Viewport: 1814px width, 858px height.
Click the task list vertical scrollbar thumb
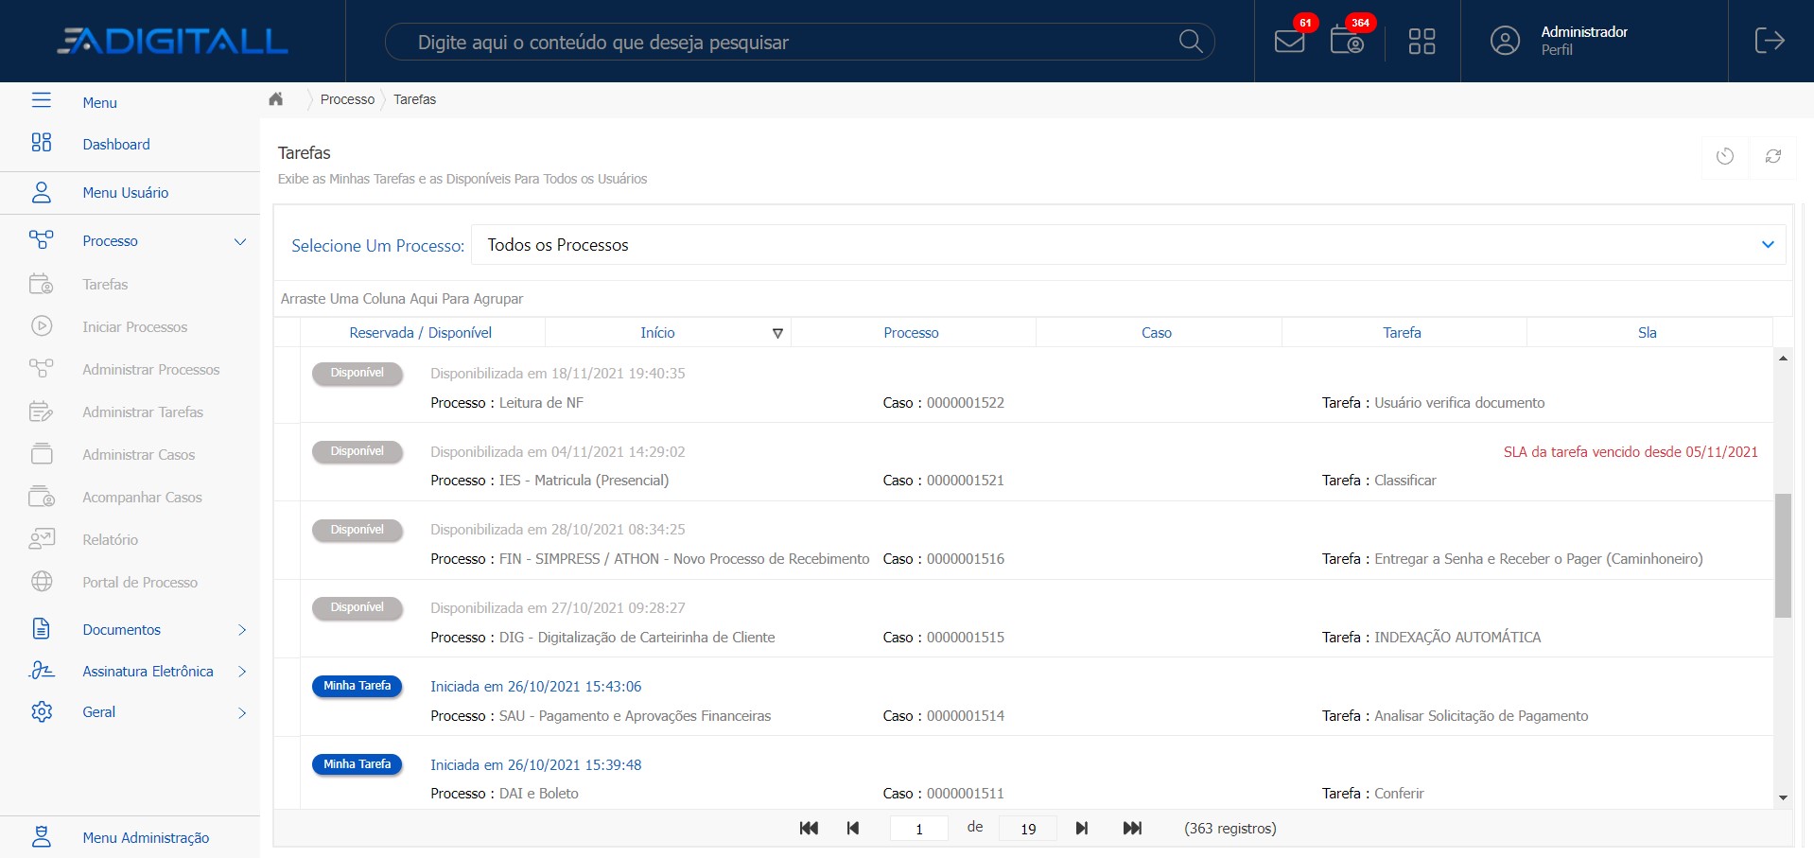[1784, 555]
